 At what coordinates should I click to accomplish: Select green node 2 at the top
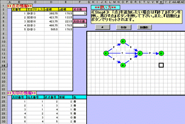(x=123, y=42)
